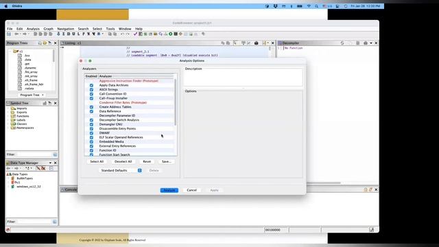Image resolution: width=439 pixels, height=247 pixels.
Task: Open the Navigation menu
Action: tap(66, 29)
